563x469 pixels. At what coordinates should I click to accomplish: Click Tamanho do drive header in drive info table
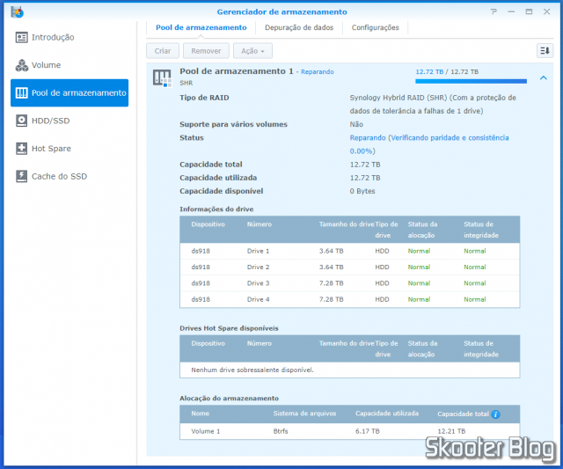click(x=347, y=224)
